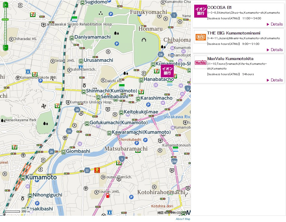
Task: Click the Furukyomachi district label
Action: tap(148, 12)
